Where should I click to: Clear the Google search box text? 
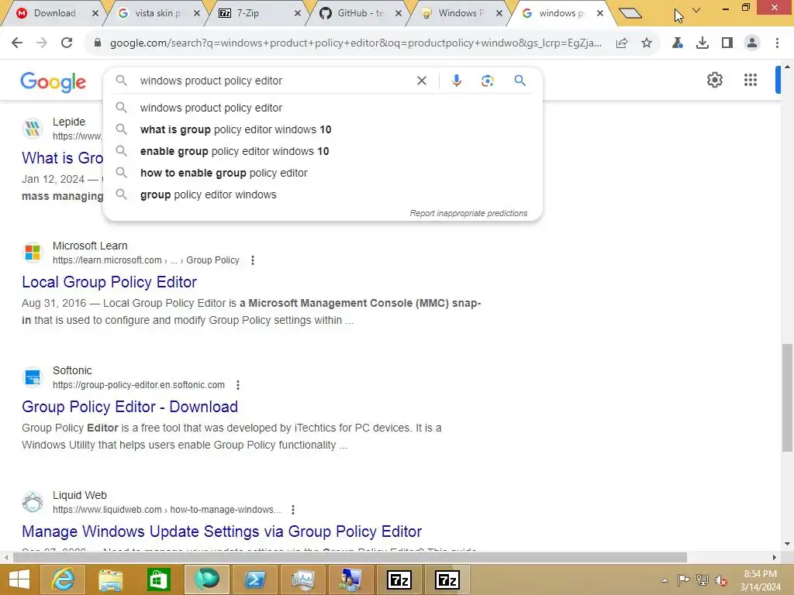[421, 81]
